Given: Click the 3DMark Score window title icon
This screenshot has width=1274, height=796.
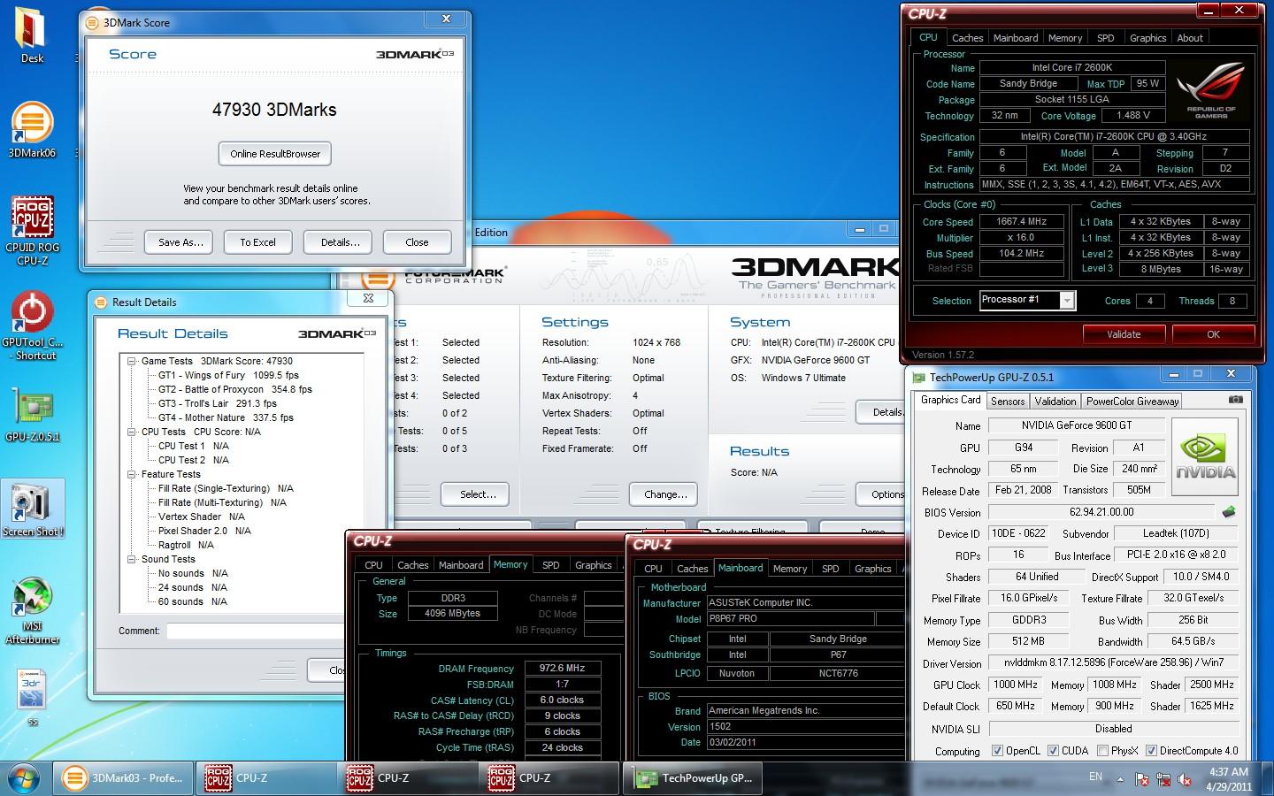Looking at the screenshot, I should pyautogui.click(x=92, y=22).
